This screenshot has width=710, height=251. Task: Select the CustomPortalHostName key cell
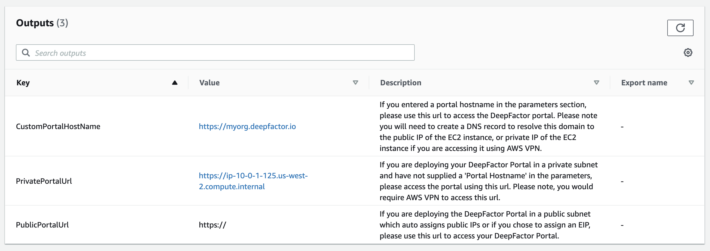pos(58,126)
